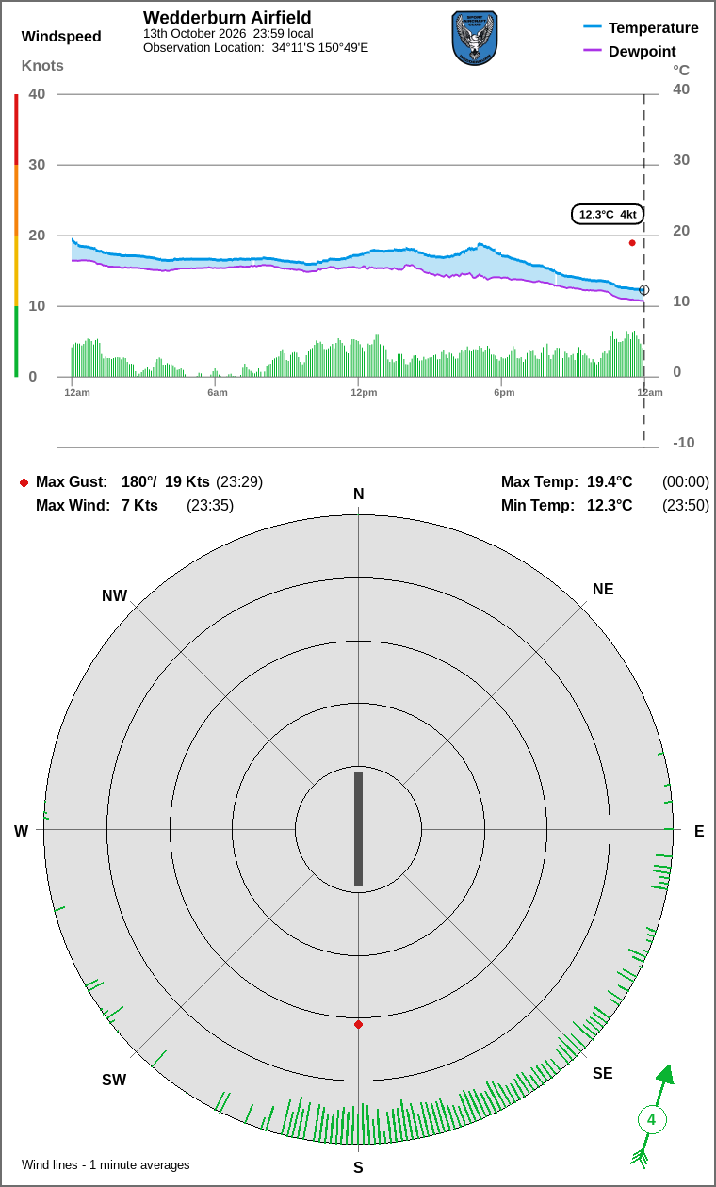Click the Dewpoint legend text
The width and height of the screenshot is (716, 1187).
[x=643, y=51]
